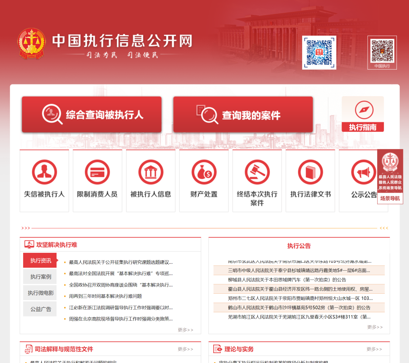Select the 执行微电影 tab
This screenshot has height=363, width=409.
tap(40, 293)
